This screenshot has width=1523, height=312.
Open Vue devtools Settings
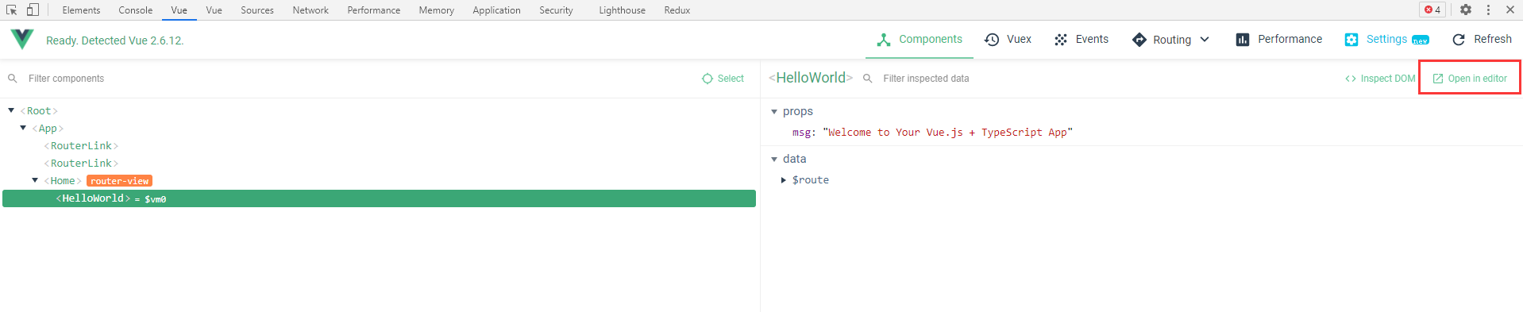tap(1386, 39)
